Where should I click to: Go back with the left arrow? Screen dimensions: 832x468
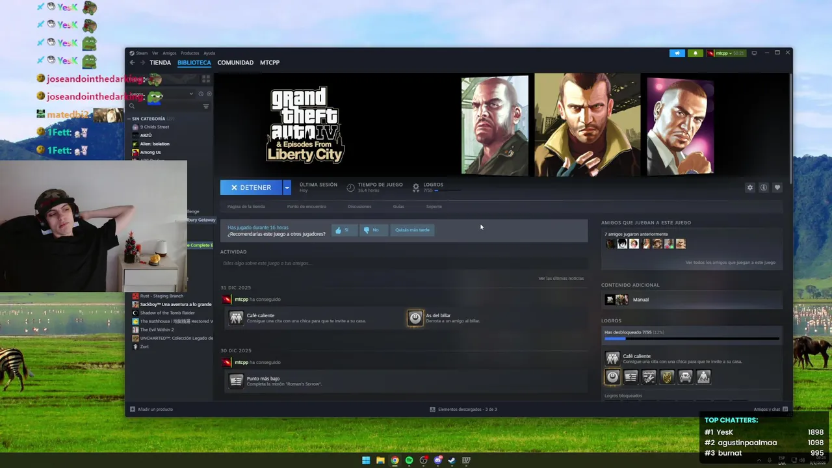pos(132,62)
